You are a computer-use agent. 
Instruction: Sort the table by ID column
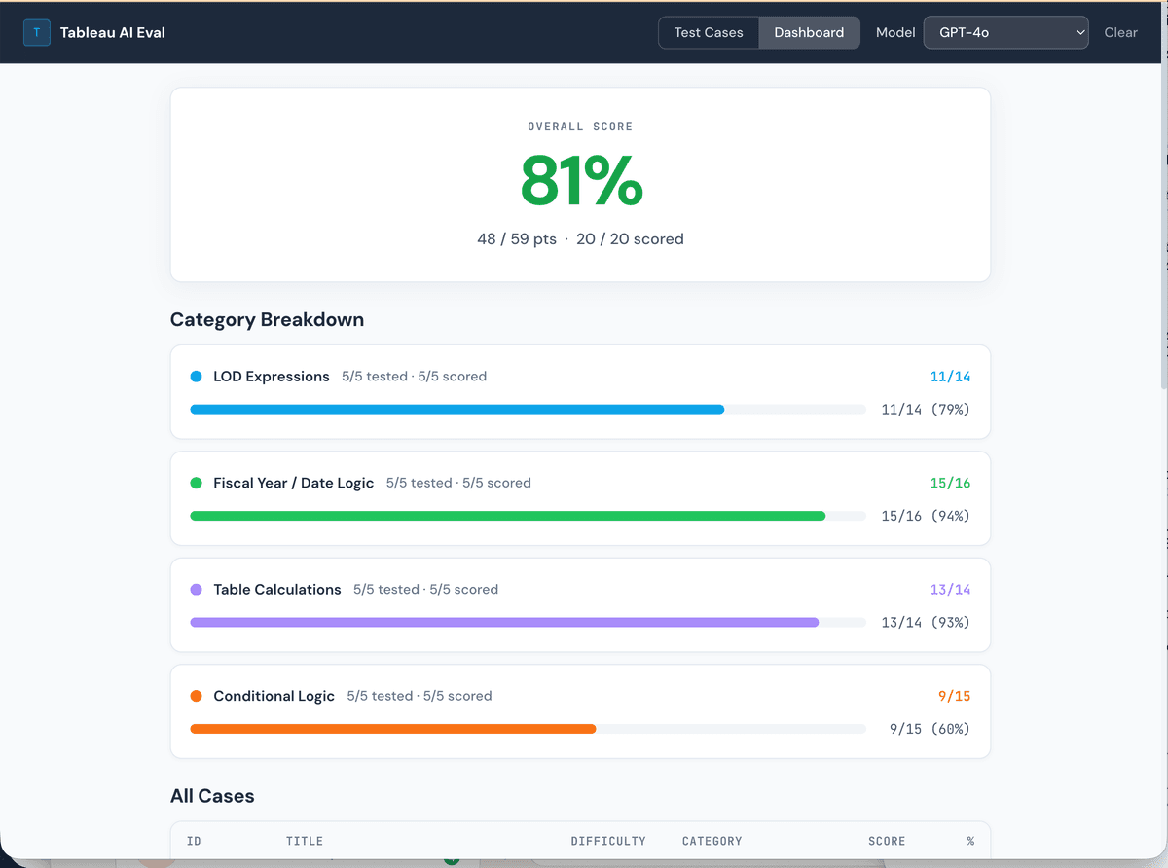click(193, 841)
